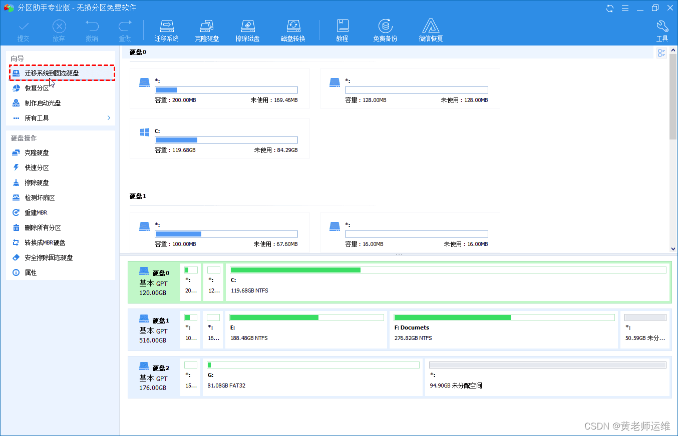Image resolution: width=678 pixels, height=436 pixels.
Task: Select the small 16... partition block on 硬盘1 map
Action: point(213,330)
